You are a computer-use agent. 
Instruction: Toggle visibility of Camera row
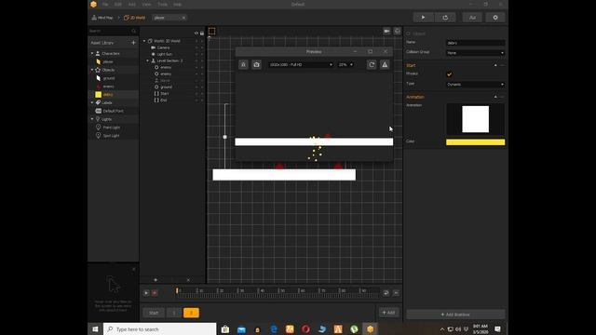[196, 47]
